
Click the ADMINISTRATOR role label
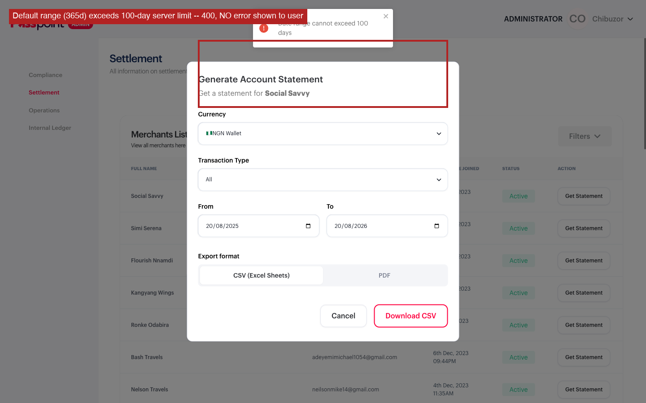click(533, 19)
